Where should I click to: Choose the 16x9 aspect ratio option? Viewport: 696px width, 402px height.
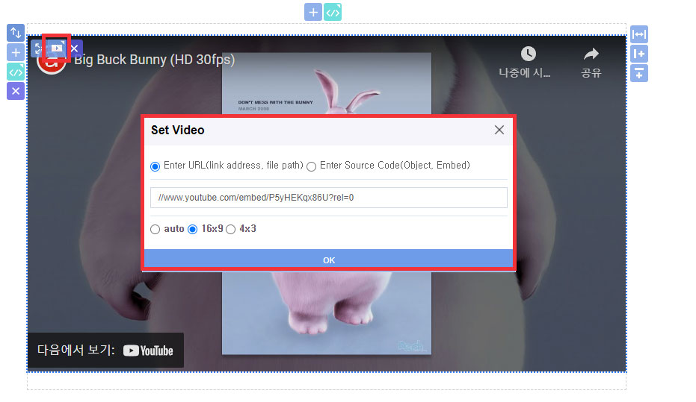(192, 229)
